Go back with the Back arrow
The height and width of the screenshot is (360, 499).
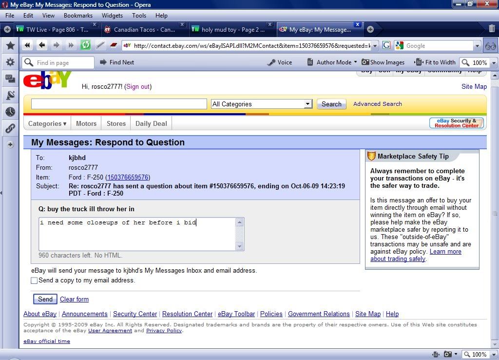(x=42, y=45)
